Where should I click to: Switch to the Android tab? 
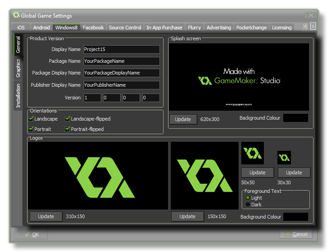(x=42, y=28)
